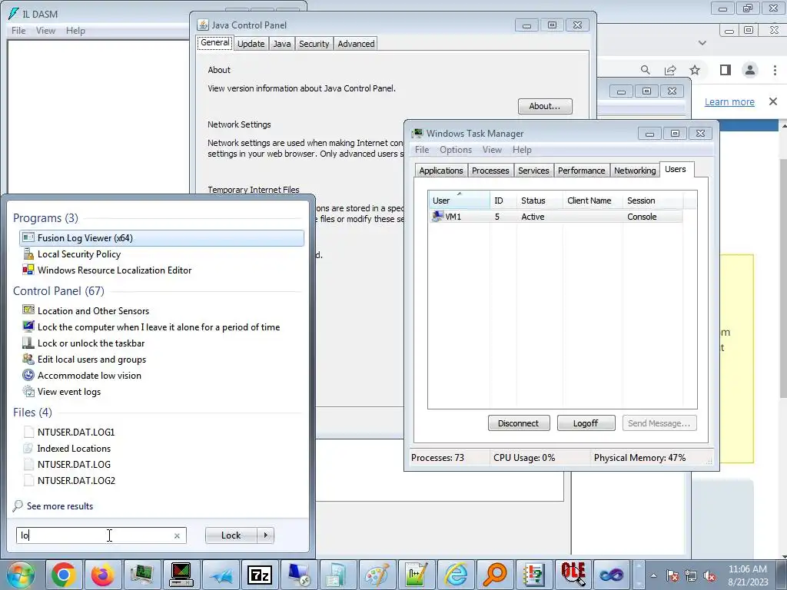Sort by Status column in Task Manager
The height and width of the screenshot is (590, 787).
[x=540, y=201]
